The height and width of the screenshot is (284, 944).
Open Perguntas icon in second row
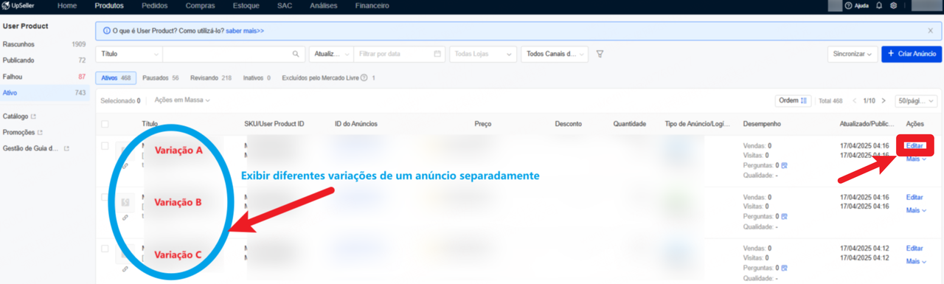coord(784,217)
